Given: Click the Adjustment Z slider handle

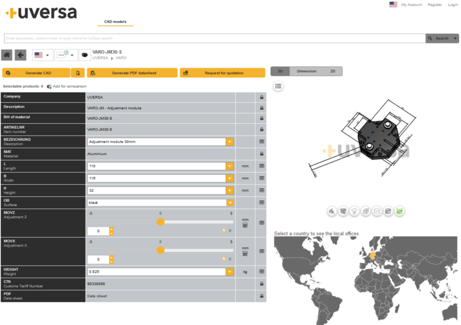Looking at the screenshot, I should [160, 222].
